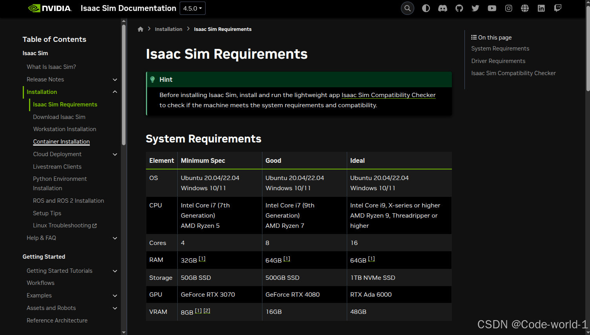
Task: Click the home icon in breadcrumbs
Action: click(140, 29)
